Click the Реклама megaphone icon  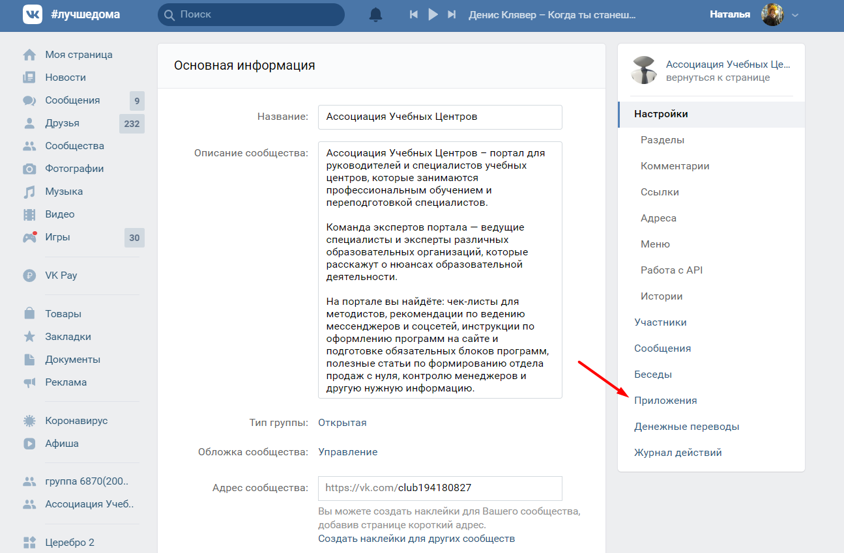pyautogui.click(x=29, y=382)
